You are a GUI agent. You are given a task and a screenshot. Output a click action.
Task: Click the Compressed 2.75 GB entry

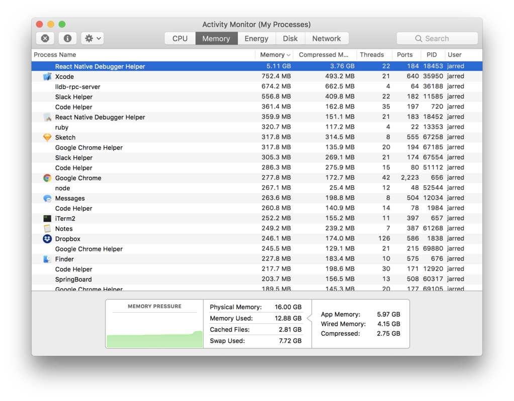[361, 334]
